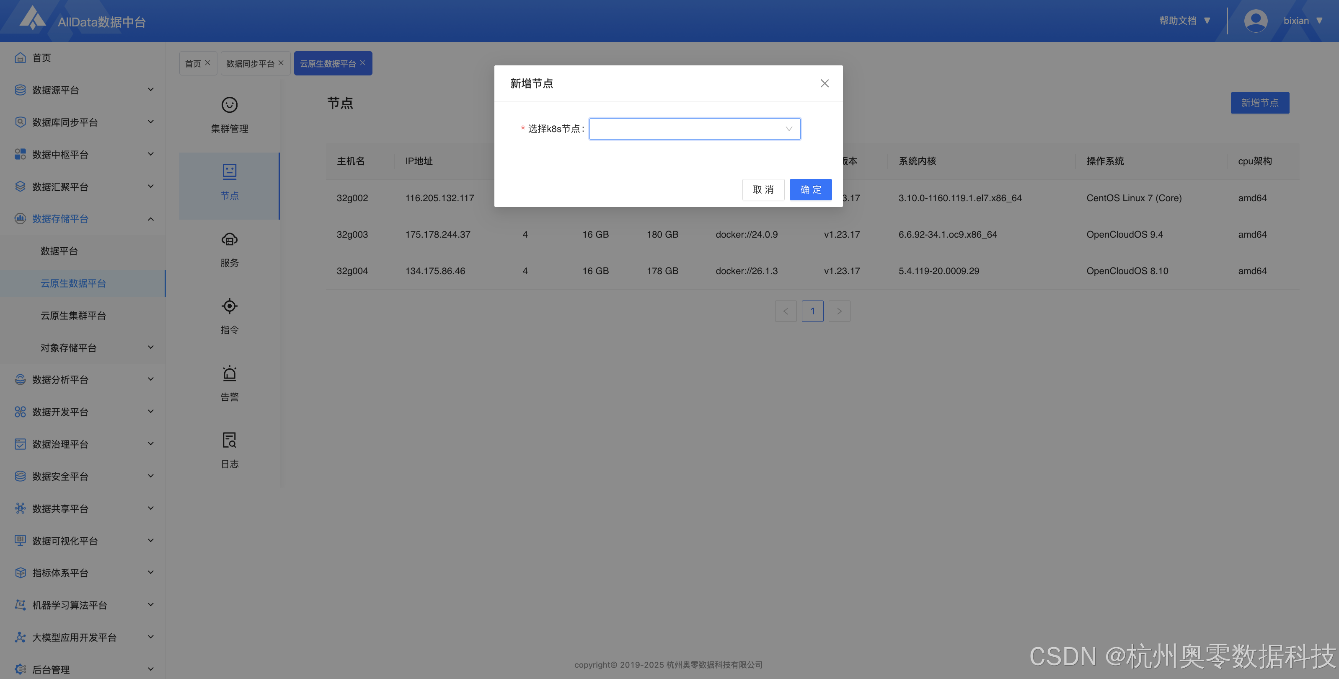Click the 取消 cancel button
1339x679 pixels.
tap(763, 189)
